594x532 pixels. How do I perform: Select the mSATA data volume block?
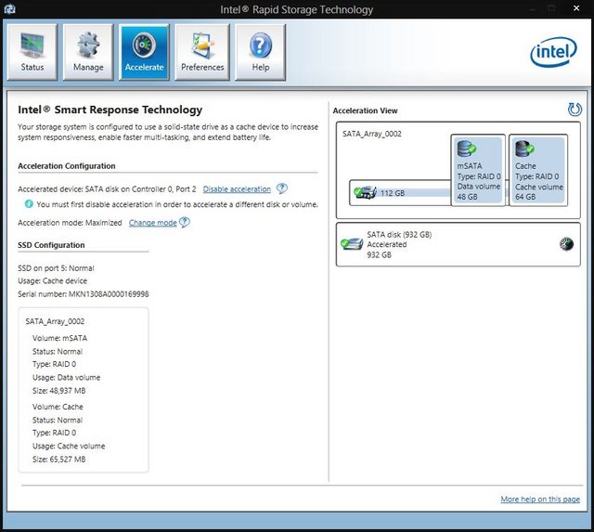[478, 170]
